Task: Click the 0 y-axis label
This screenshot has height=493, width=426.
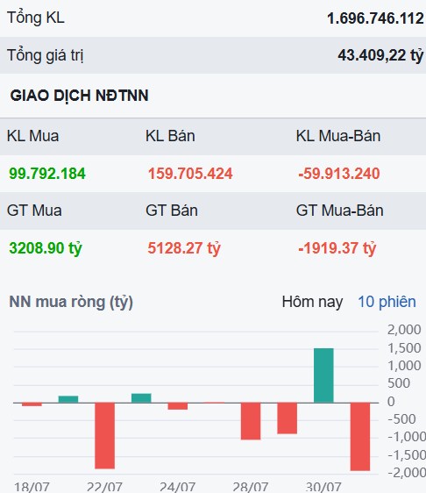Action: tap(391, 402)
